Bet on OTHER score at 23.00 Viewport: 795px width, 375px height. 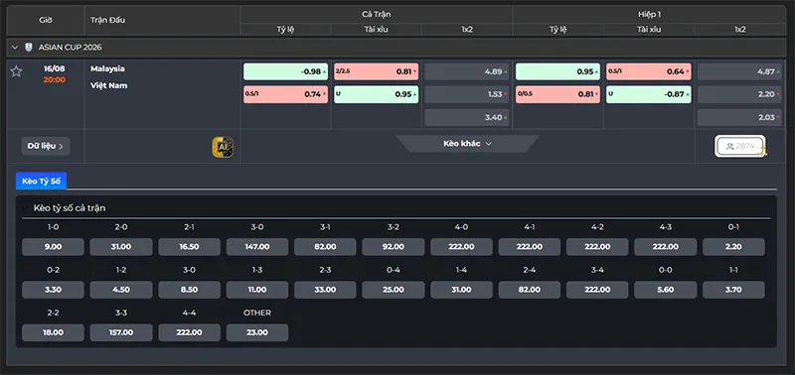pos(257,332)
